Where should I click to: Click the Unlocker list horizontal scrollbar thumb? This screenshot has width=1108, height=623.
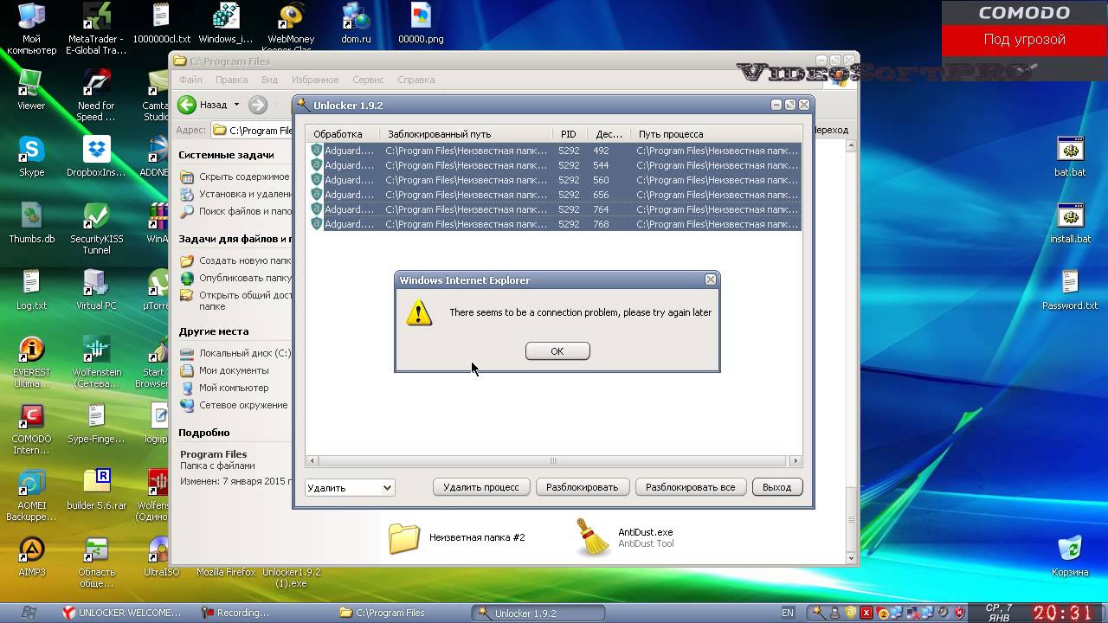click(552, 461)
